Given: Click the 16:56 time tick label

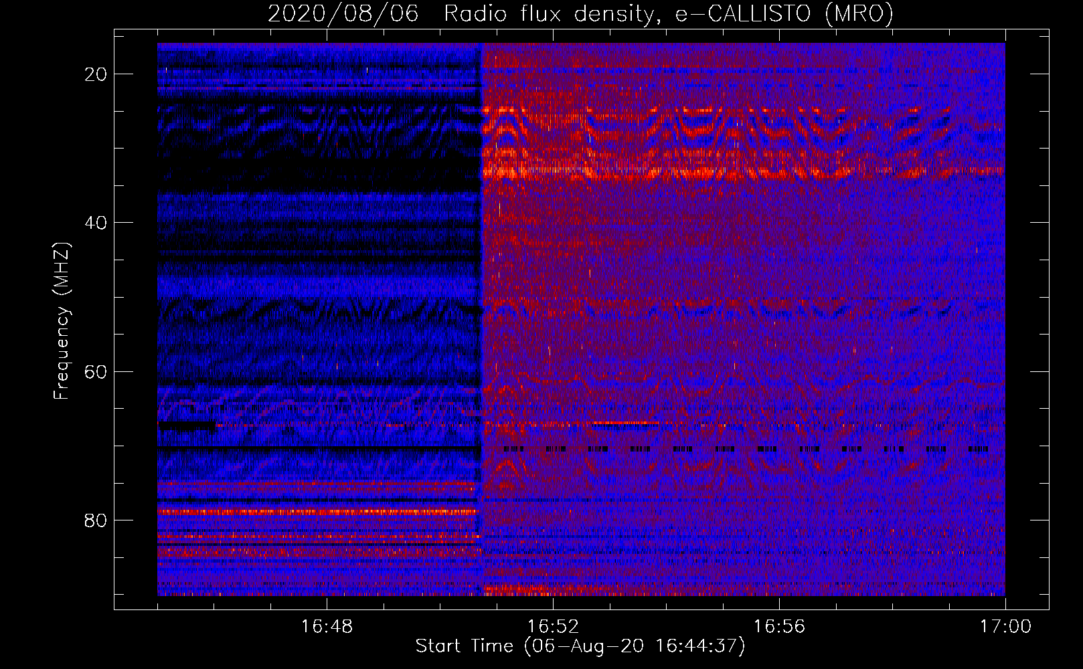Looking at the screenshot, I should tap(779, 627).
